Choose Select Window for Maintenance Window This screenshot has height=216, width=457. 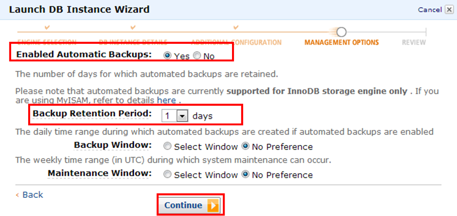[167, 175]
